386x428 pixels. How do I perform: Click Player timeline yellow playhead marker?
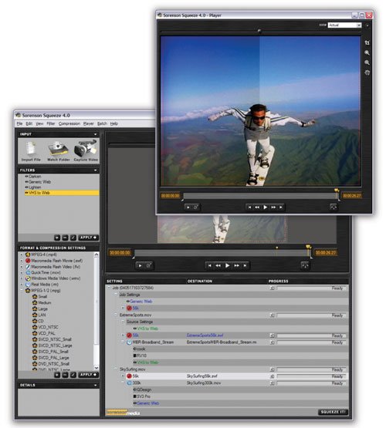337,190
